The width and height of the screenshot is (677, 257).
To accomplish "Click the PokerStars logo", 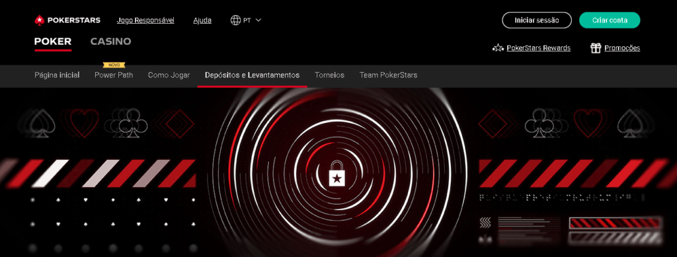I will click(67, 20).
